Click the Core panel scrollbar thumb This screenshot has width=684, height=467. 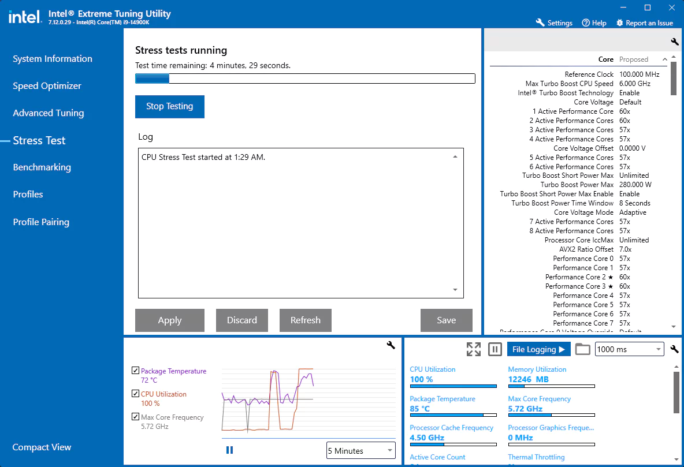674,78
